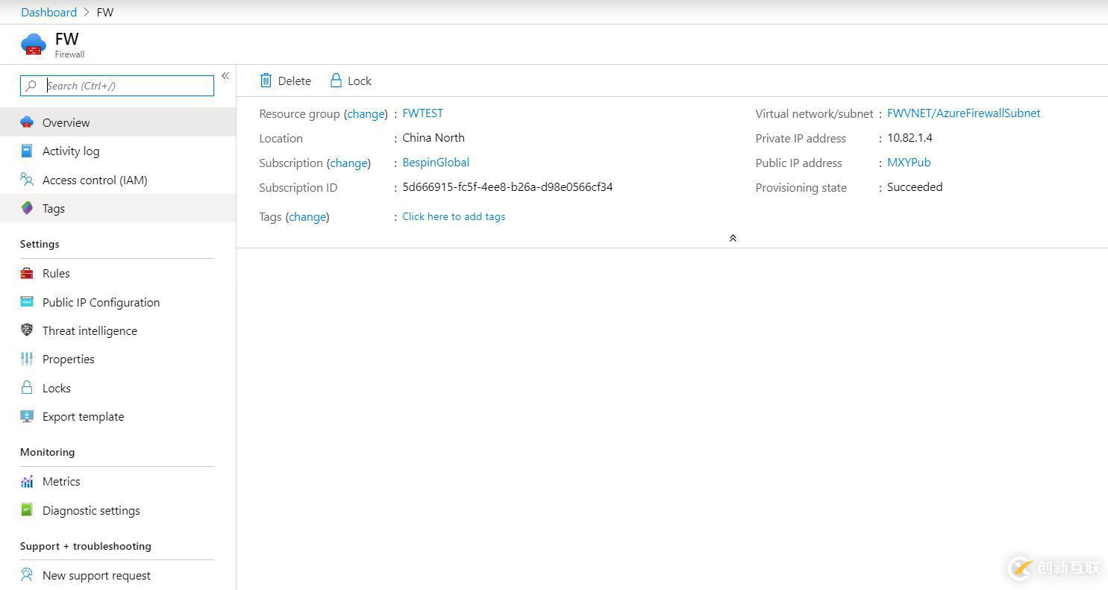Collapse the essentials panel using the chevron
The width and height of the screenshot is (1108, 590).
point(733,237)
